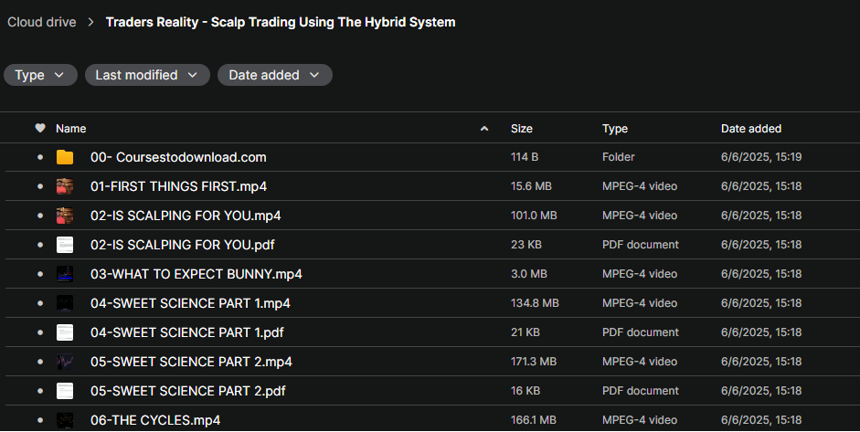Click the favourite dot beside 02-IS SCALPING FOR YOU.pdf
This screenshot has height=432, width=860.
40,245
